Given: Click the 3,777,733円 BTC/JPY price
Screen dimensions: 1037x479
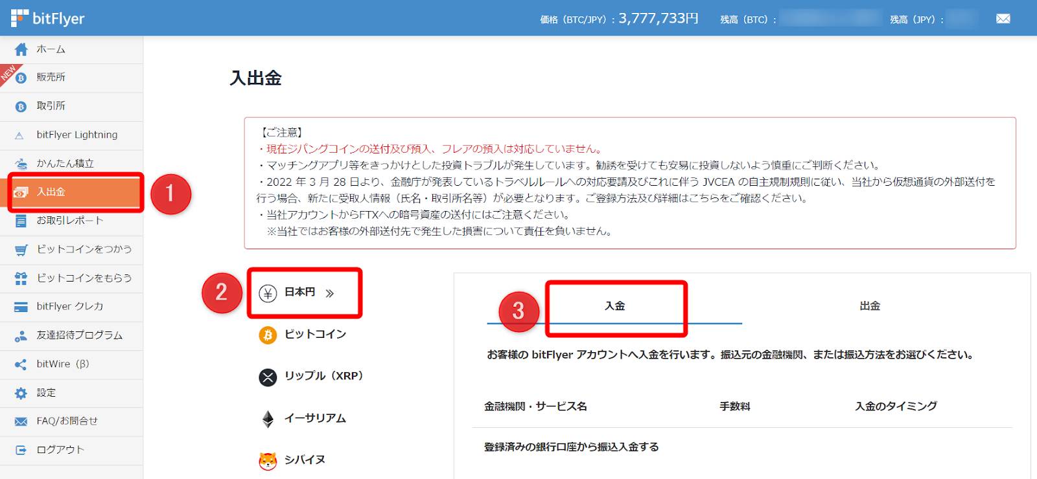Looking at the screenshot, I should click(658, 18).
